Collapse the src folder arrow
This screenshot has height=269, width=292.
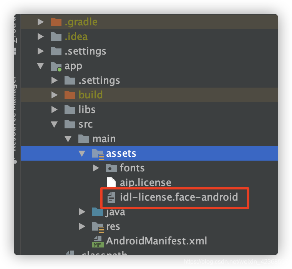pyautogui.click(x=54, y=124)
